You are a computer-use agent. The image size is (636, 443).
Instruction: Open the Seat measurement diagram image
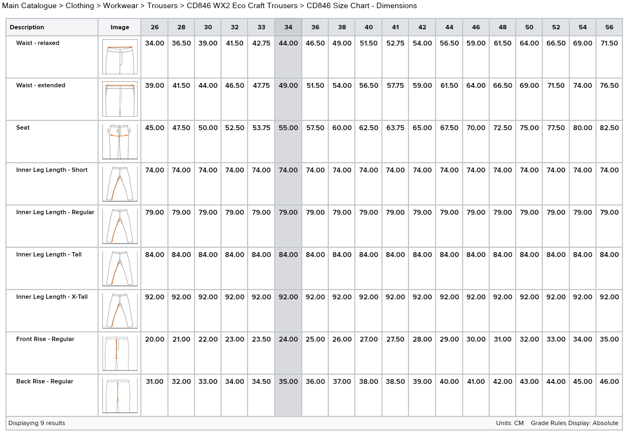click(120, 142)
